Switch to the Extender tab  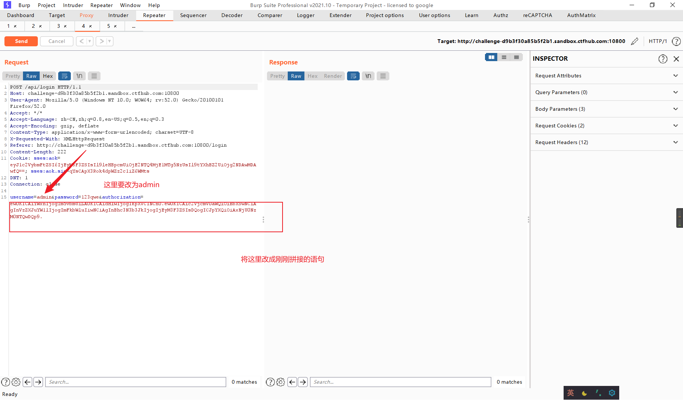[x=340, y=15]
